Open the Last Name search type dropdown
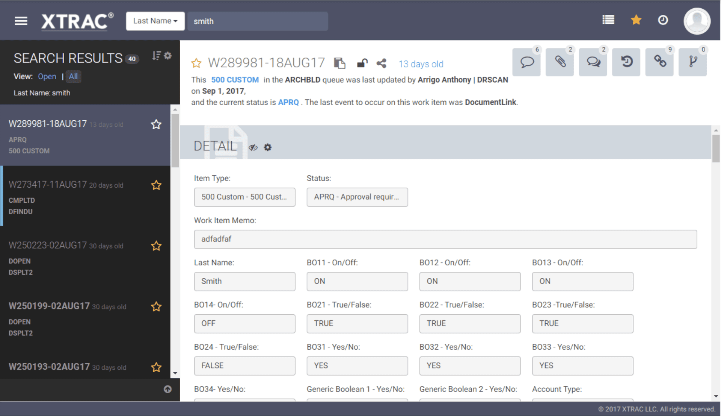The height and width of the screenshot is (417, 721). point(155,21)
